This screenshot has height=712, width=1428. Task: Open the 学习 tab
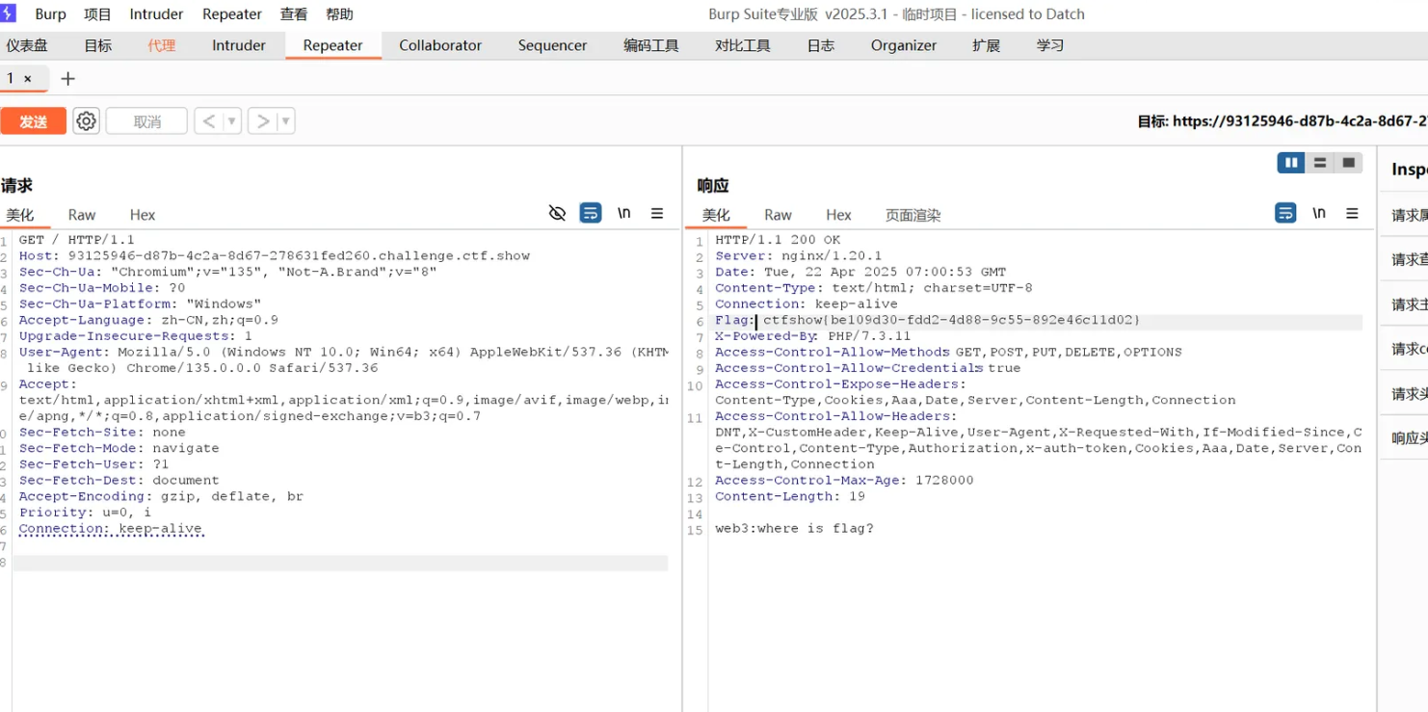(1050, 45)
